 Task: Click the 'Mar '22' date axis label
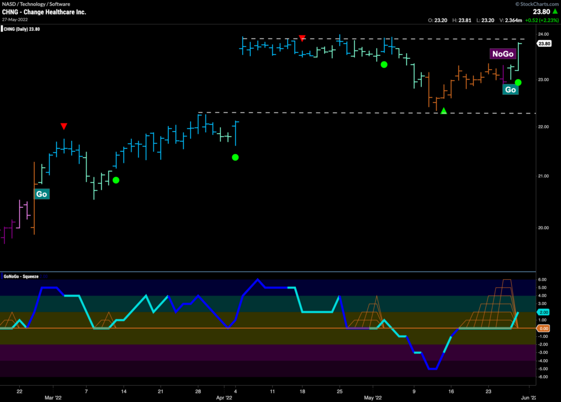click(x=53, y=398)
